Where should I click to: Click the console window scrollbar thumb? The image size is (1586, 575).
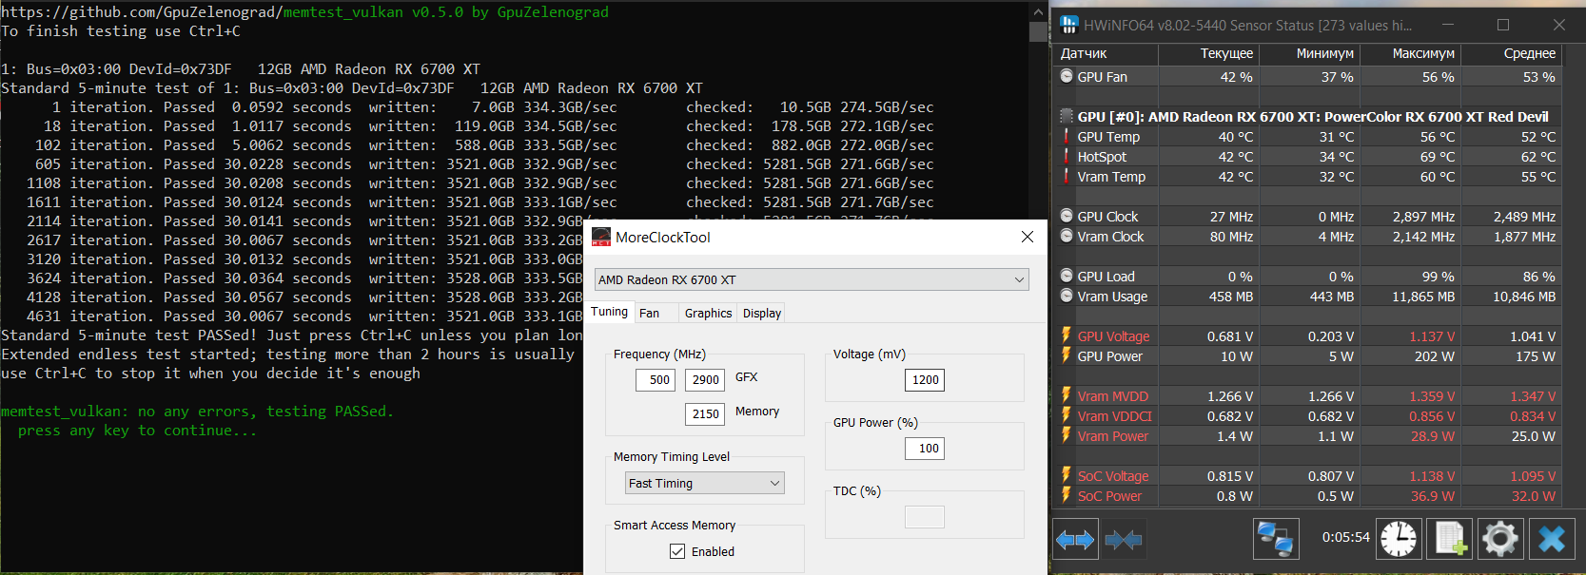pos(1038,31)
